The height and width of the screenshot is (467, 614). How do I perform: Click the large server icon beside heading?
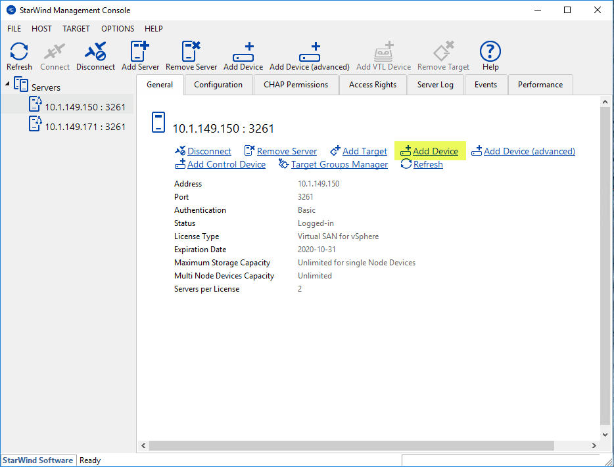pyautogui.click(x=158, y=122)
